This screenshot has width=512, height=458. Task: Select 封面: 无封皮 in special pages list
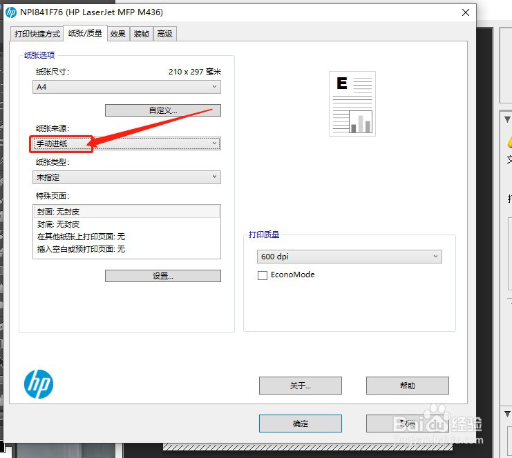click(x=126, y=212)
